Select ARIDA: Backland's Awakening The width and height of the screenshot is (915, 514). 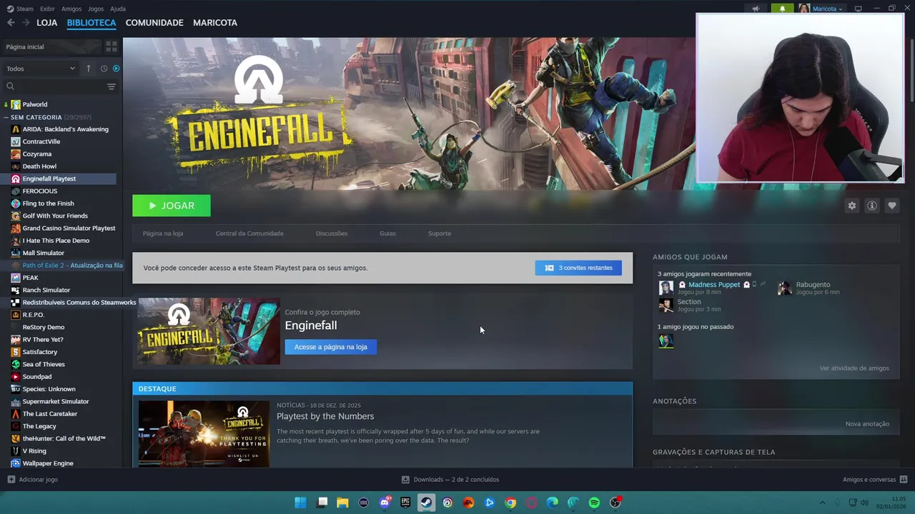[65, 129]
